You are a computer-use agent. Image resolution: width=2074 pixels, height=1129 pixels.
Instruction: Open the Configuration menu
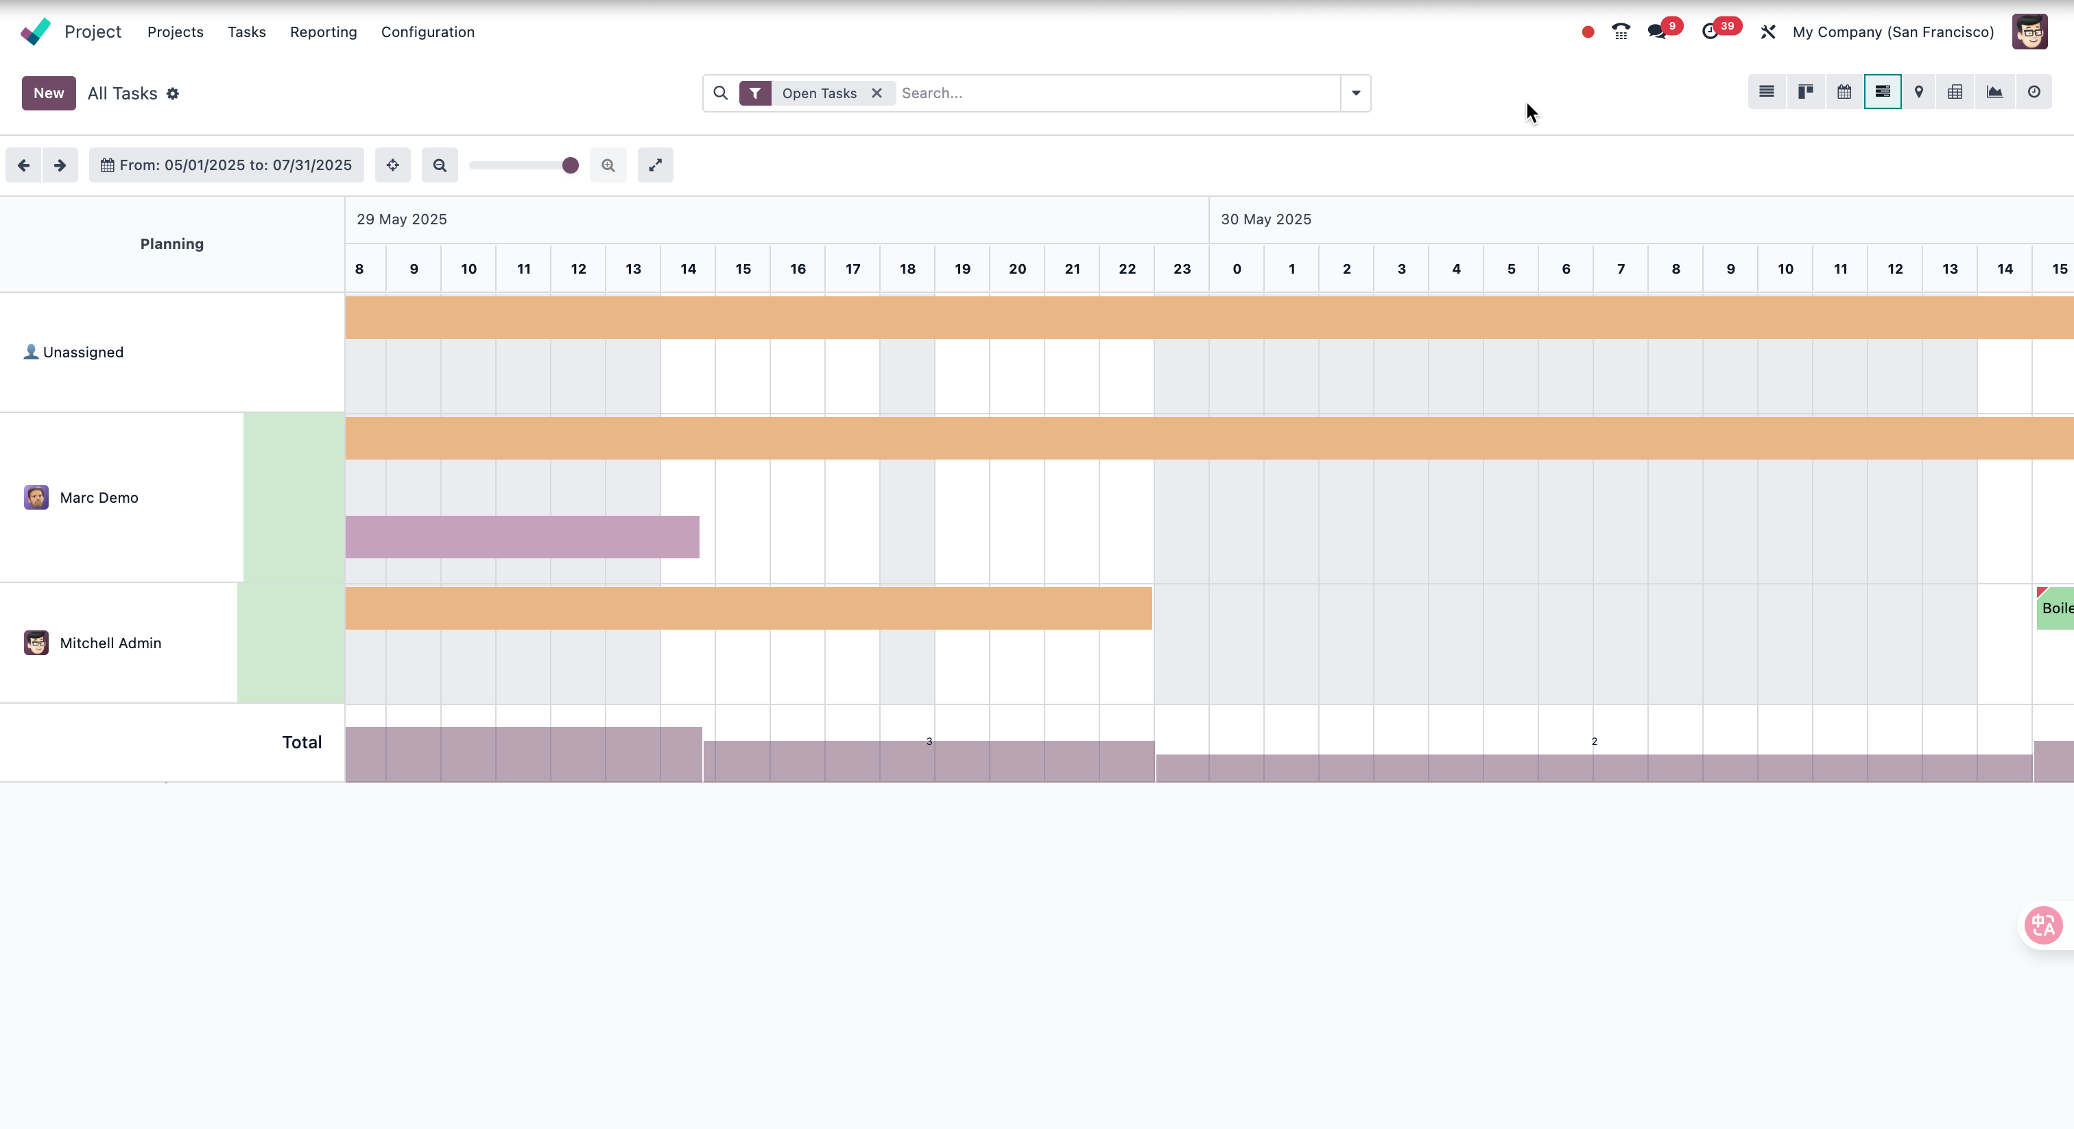(427, 32)
